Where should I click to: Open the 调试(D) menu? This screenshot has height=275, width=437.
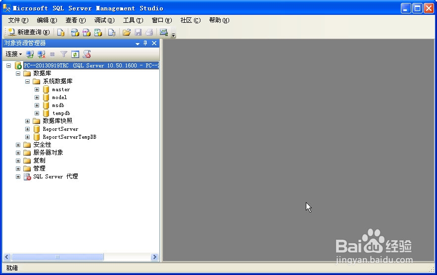point(104,20)
